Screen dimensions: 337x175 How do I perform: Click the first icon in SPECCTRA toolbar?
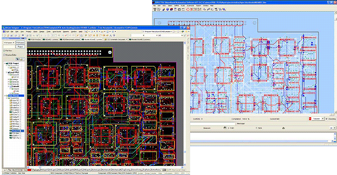[x=155, y=9]
